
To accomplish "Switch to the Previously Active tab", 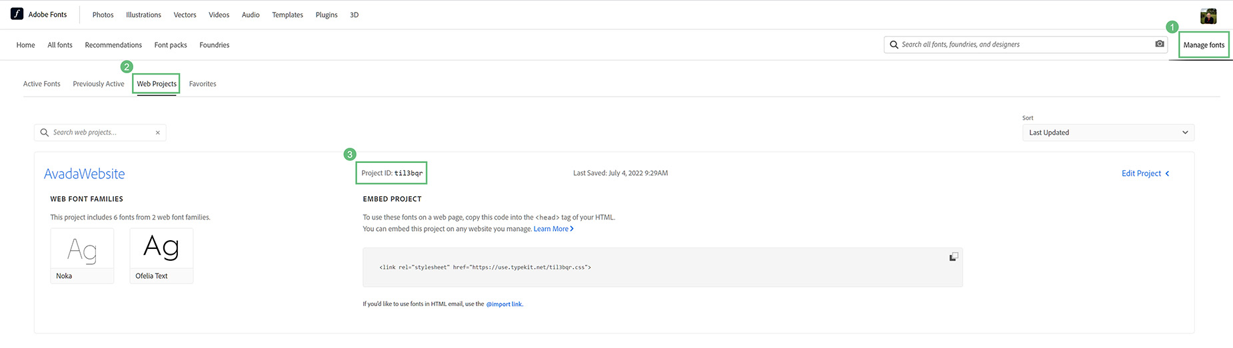I will pyautogui.click(x=99, y=84).
